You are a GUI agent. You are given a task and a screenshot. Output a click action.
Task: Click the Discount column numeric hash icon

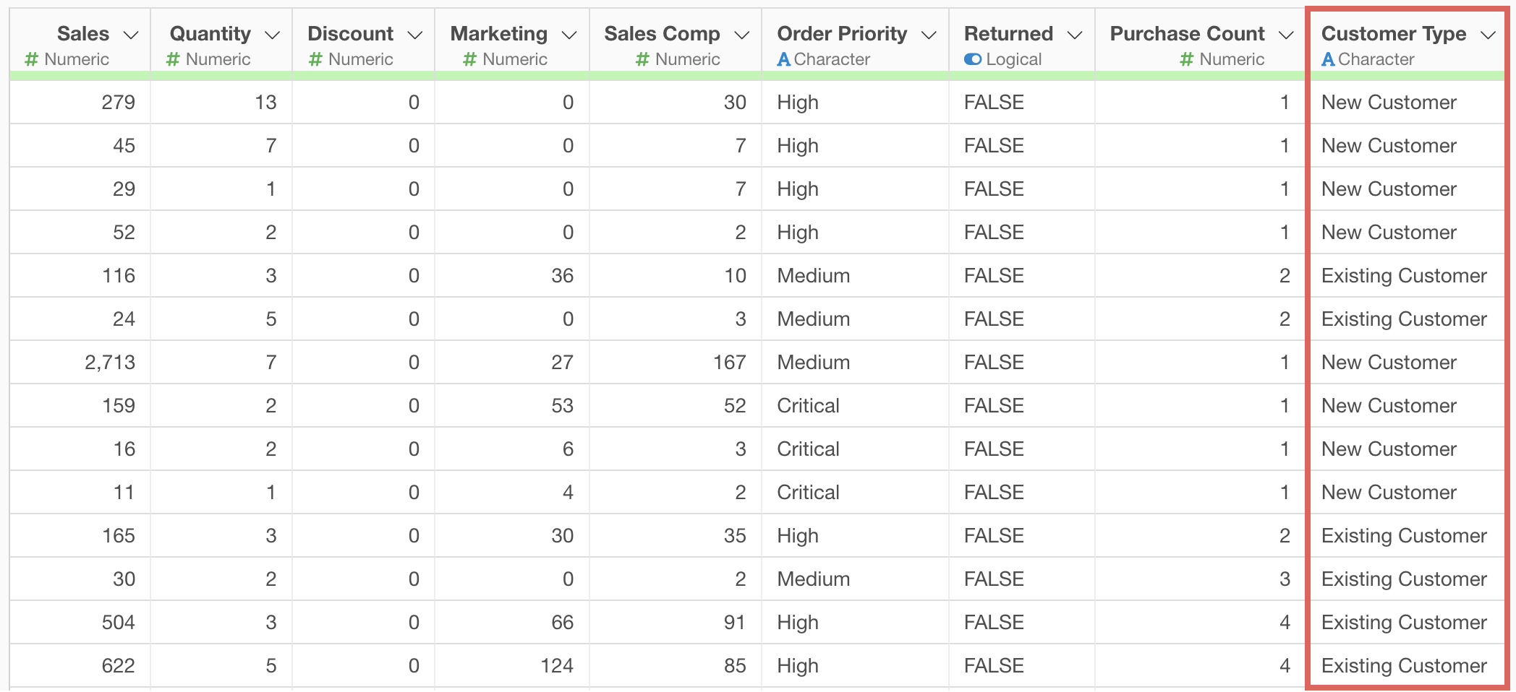point(315,60)
